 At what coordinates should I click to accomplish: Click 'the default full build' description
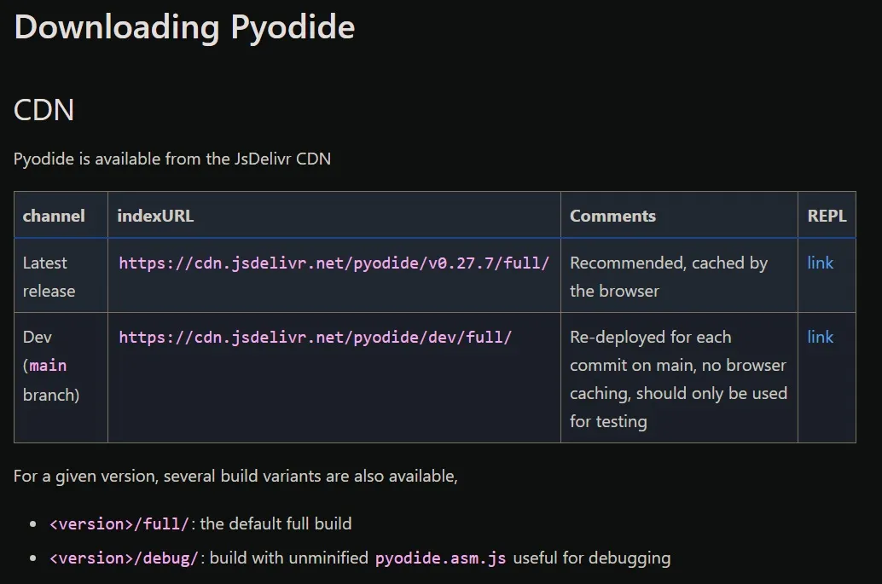pyautogui.click(x=276, y=523)
